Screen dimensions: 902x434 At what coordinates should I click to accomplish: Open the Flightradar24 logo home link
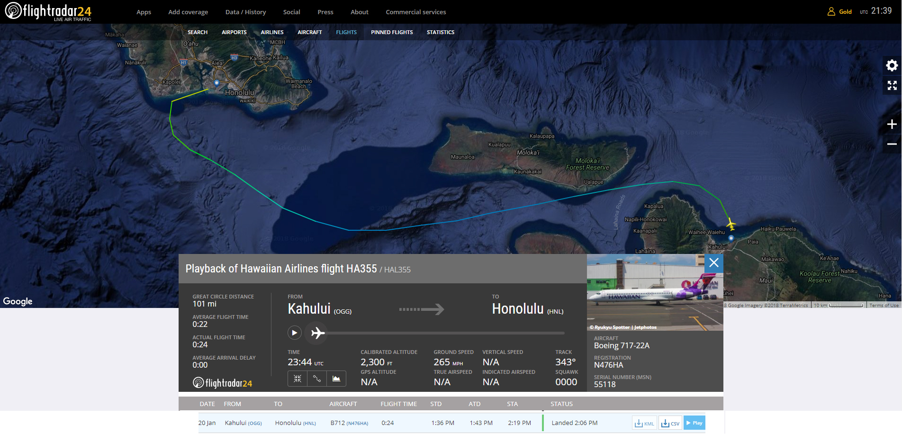48,11
